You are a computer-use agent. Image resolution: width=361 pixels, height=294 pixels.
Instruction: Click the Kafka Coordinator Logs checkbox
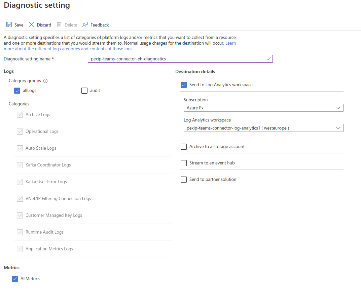[20, 165]
